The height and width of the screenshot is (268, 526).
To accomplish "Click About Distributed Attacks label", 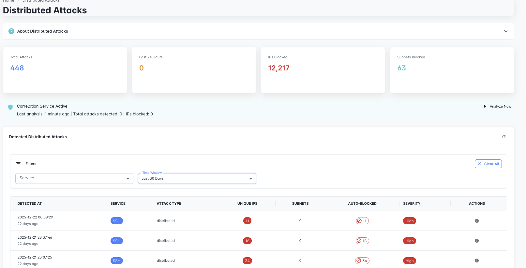I will (43, 31).
